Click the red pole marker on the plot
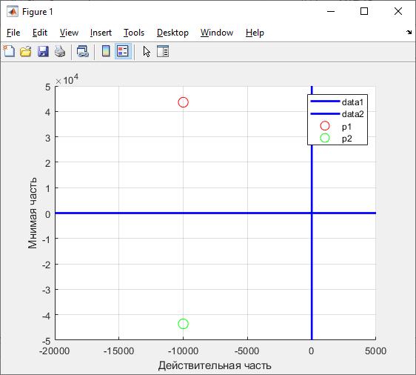 (184, 102)
